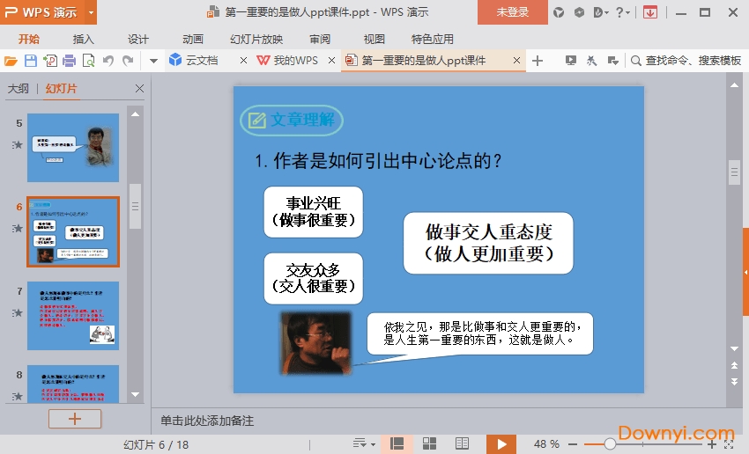Open notes options dropdown in status bar
The image size is (749, 454).
[363, 443]
